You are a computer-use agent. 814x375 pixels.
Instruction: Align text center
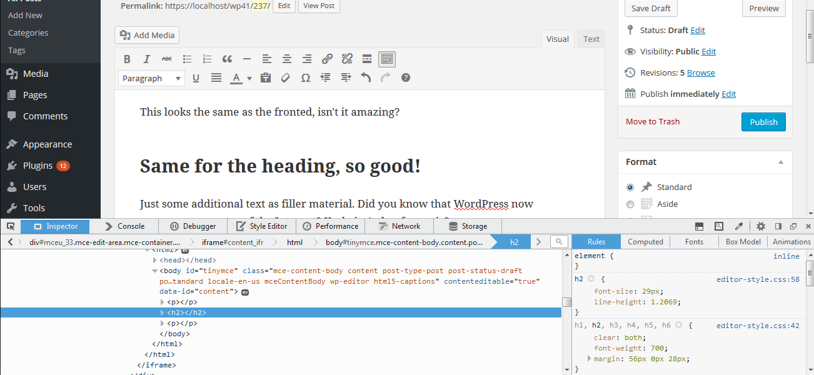[287, 59]
